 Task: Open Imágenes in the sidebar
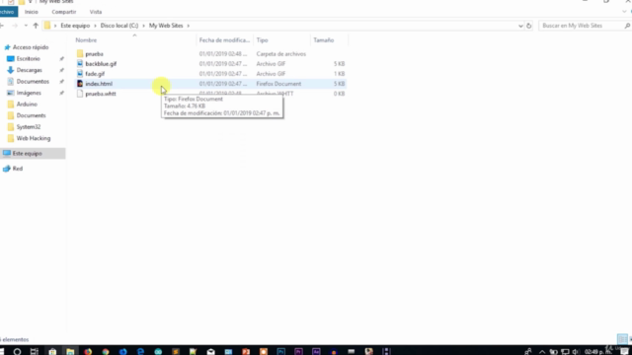click(29, 93)
